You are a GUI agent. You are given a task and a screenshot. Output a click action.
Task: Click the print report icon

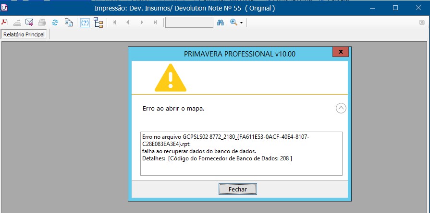(42, 22)
